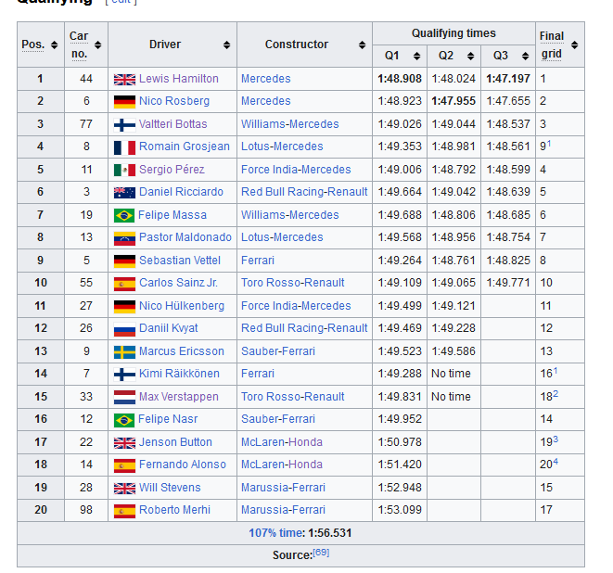This screenshot has height=573, width=613.
Task: Select pole time 1:47.197
Action: pos(508,79)
